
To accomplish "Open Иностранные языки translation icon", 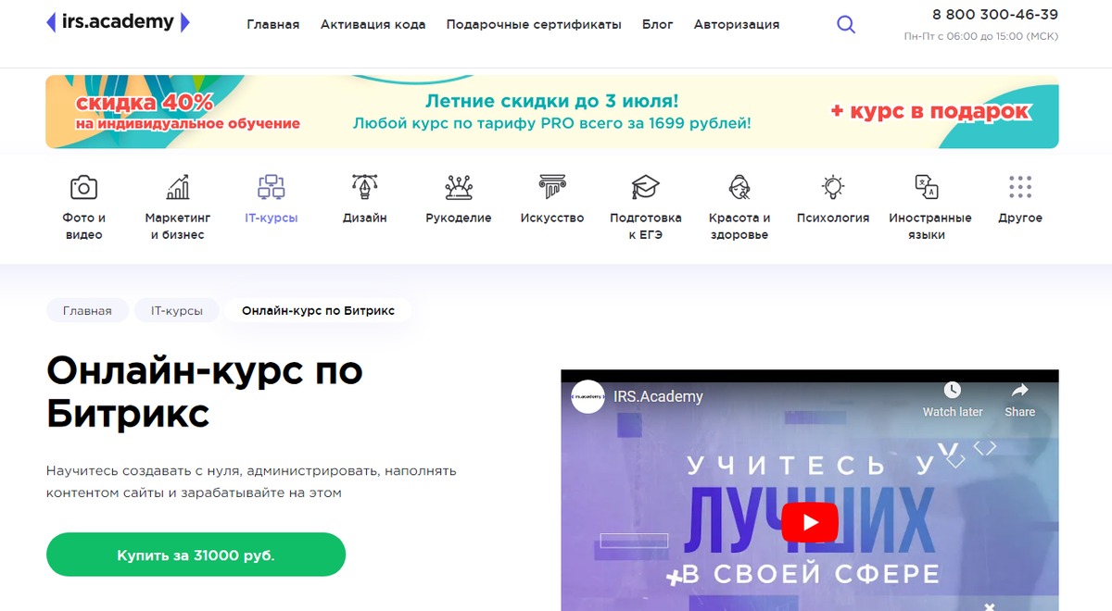I will point(927,188).
